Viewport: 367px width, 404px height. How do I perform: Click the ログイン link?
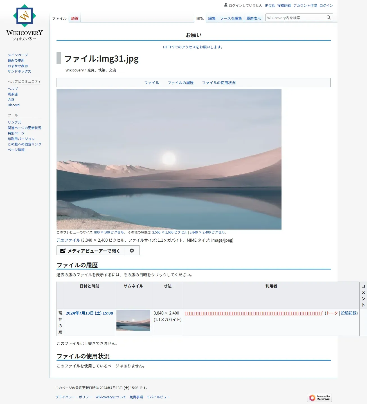(326, 5)
